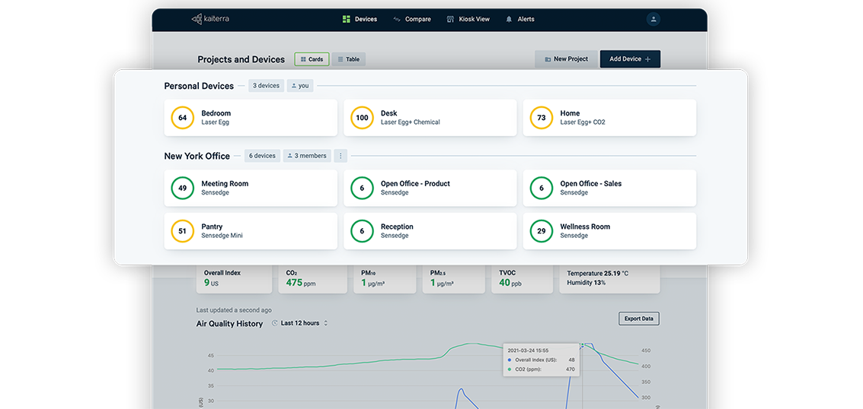Click the Wellness Room index circle 29

point(542,231)
